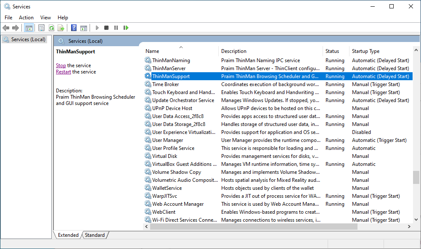Select the Web Account Manager service

(x=278, y=204)
